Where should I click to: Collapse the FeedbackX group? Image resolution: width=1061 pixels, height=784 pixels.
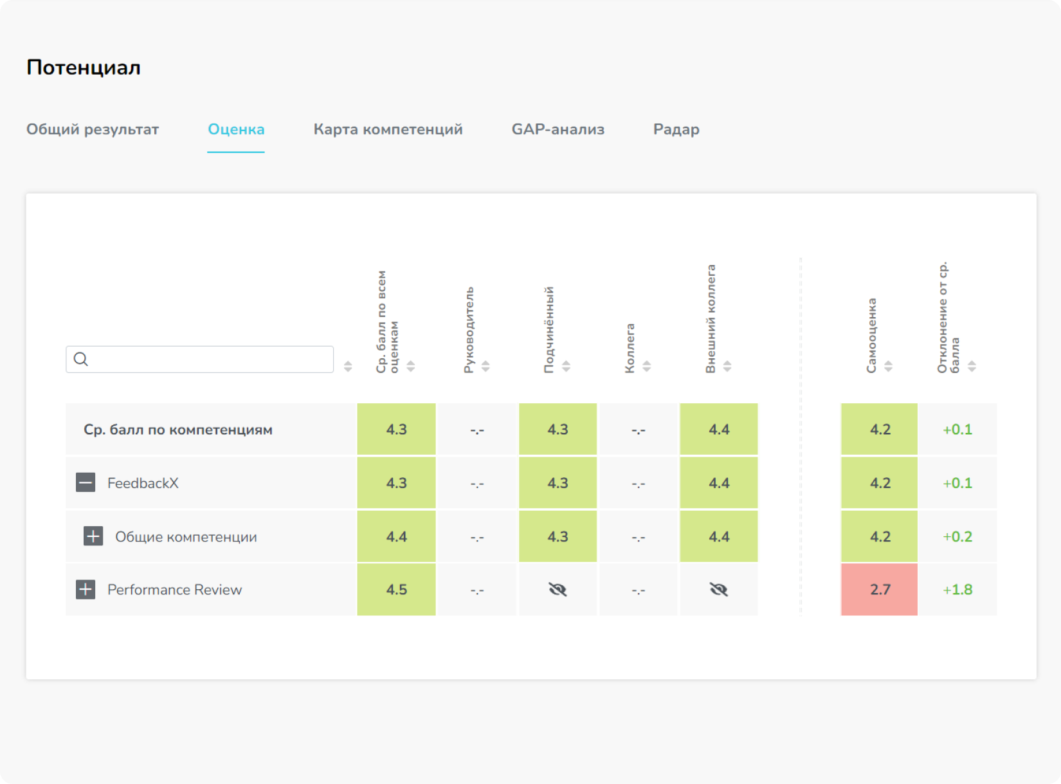coord(86,483)
